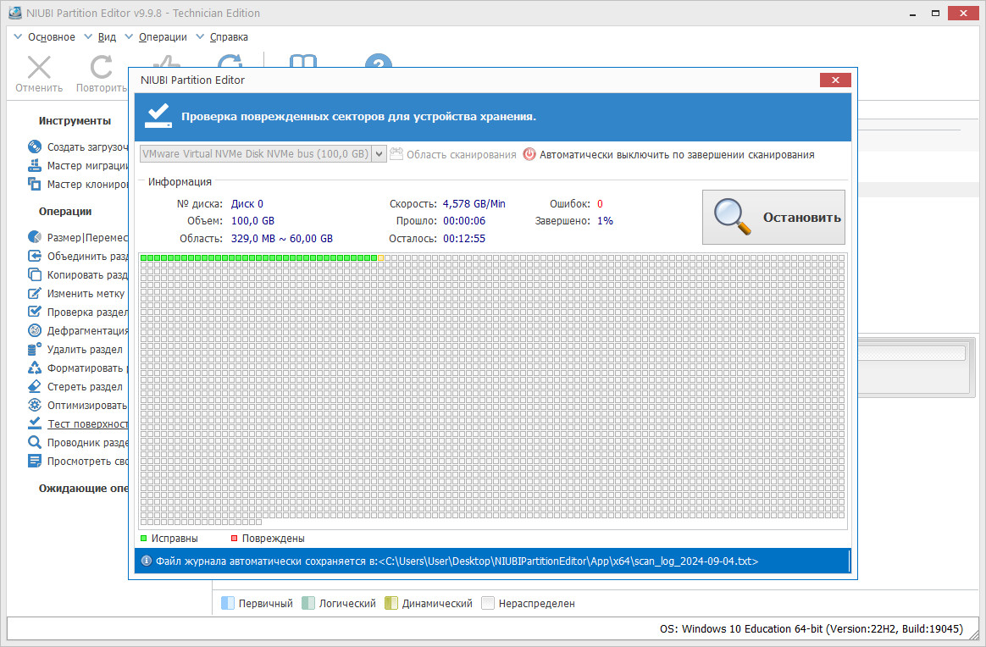Click Стереть раздел in sidebar
Screen dimensions: 986x647
pos(84,387)
